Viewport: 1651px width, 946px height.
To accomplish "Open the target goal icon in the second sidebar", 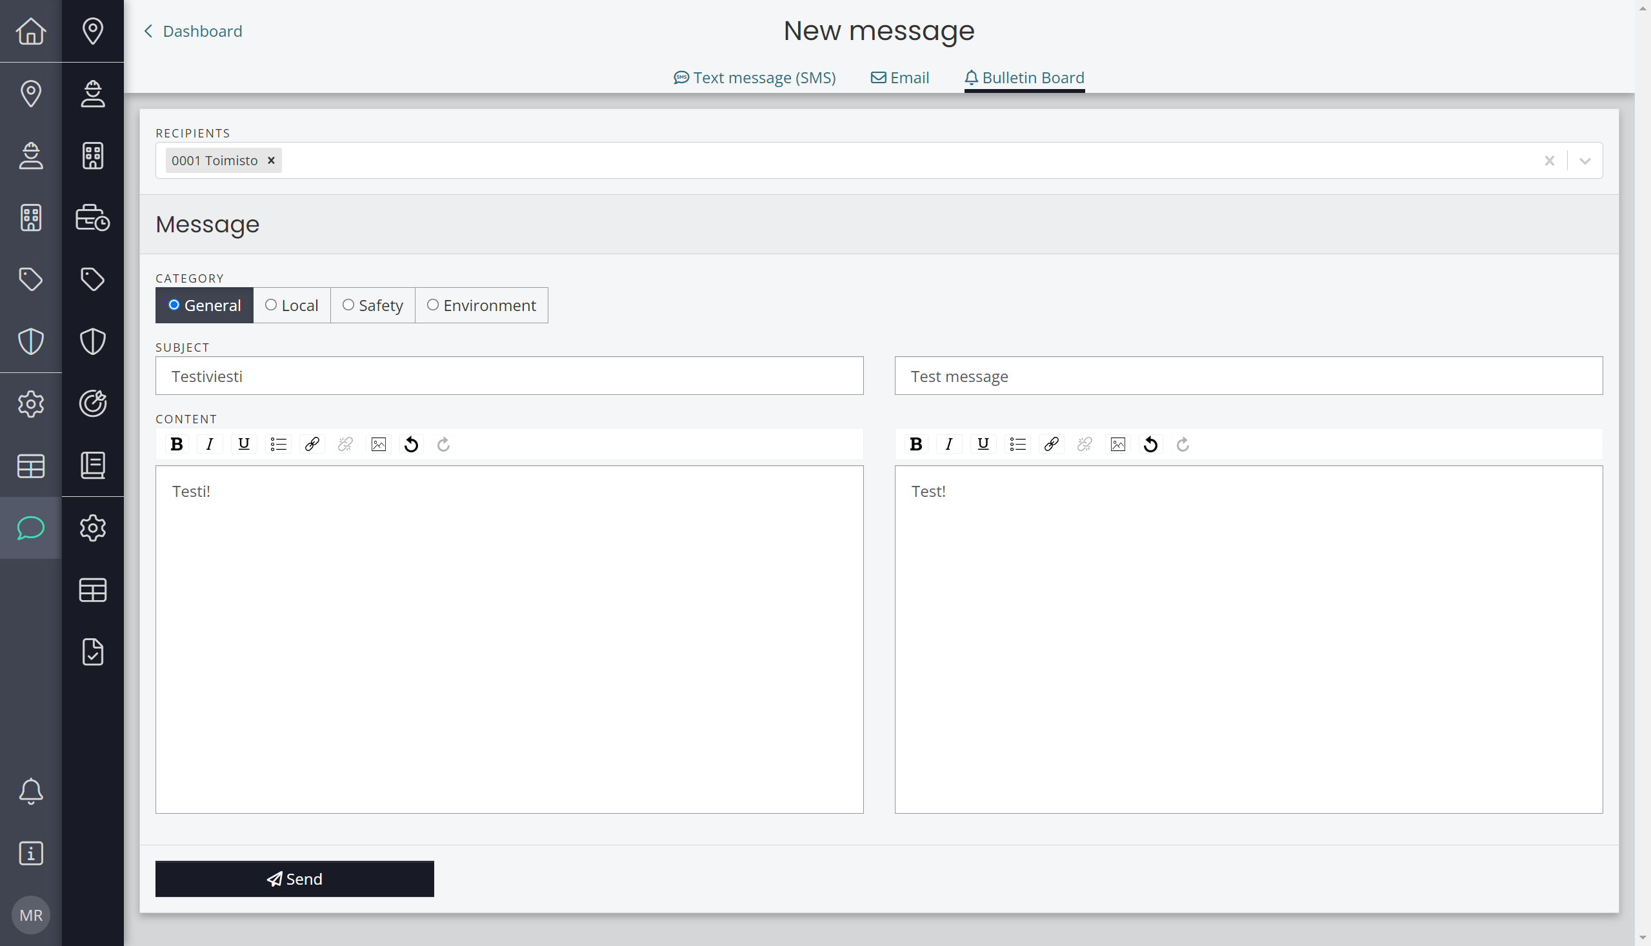I will pyautogui.click(x=93, y=403).
